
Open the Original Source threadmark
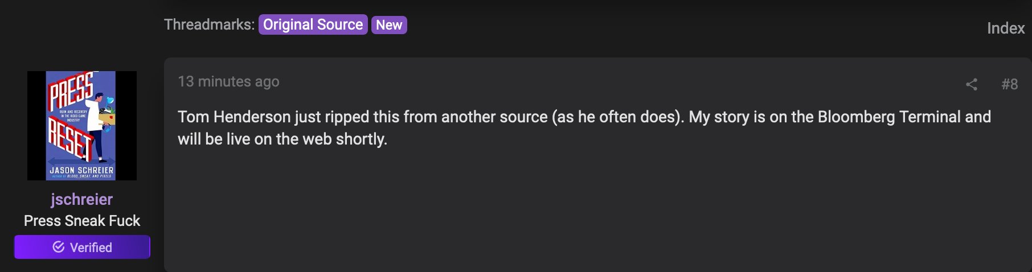(313, 24)
